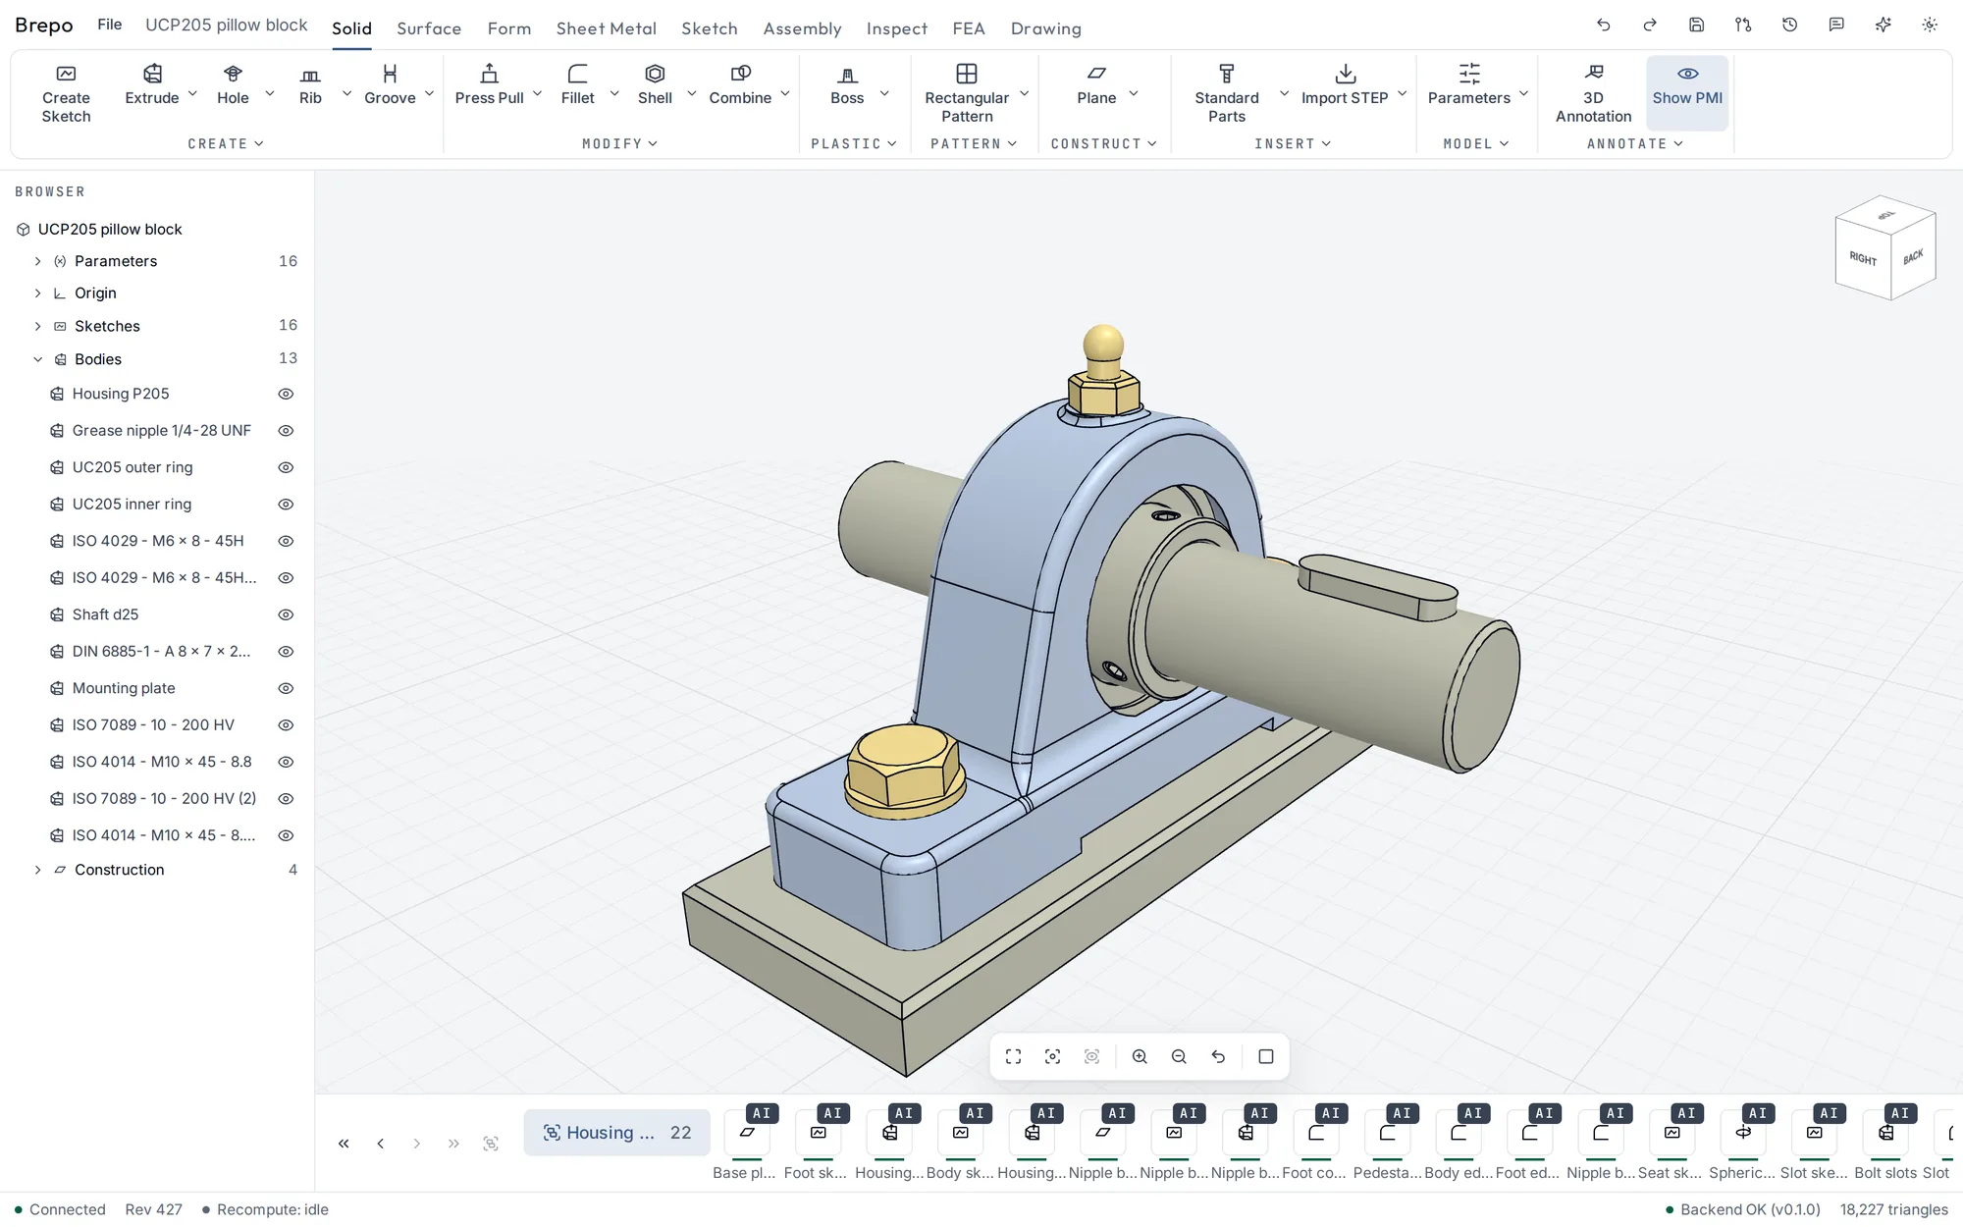
Task: Open the MODIFY group dropdown
Action: [x=619, y=143]
